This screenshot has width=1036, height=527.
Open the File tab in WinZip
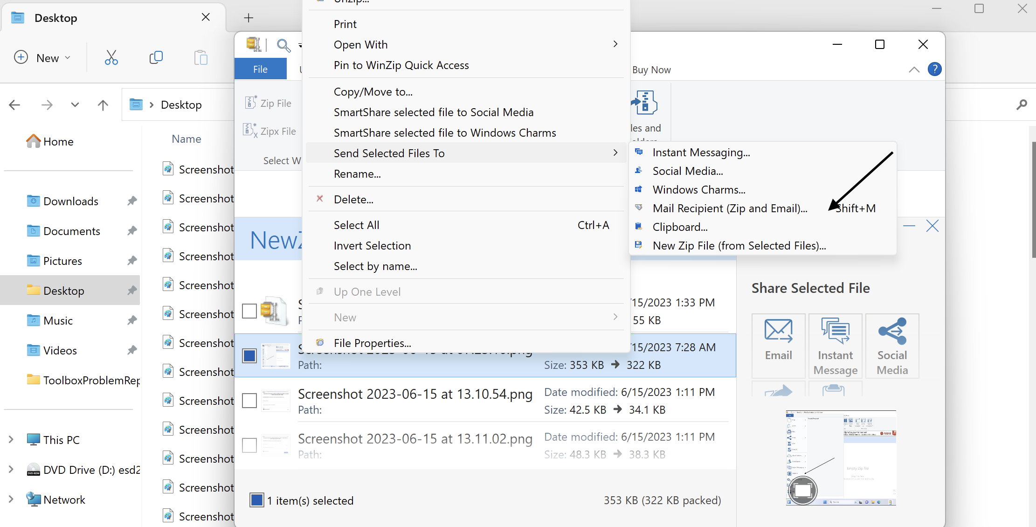point(260,69)
